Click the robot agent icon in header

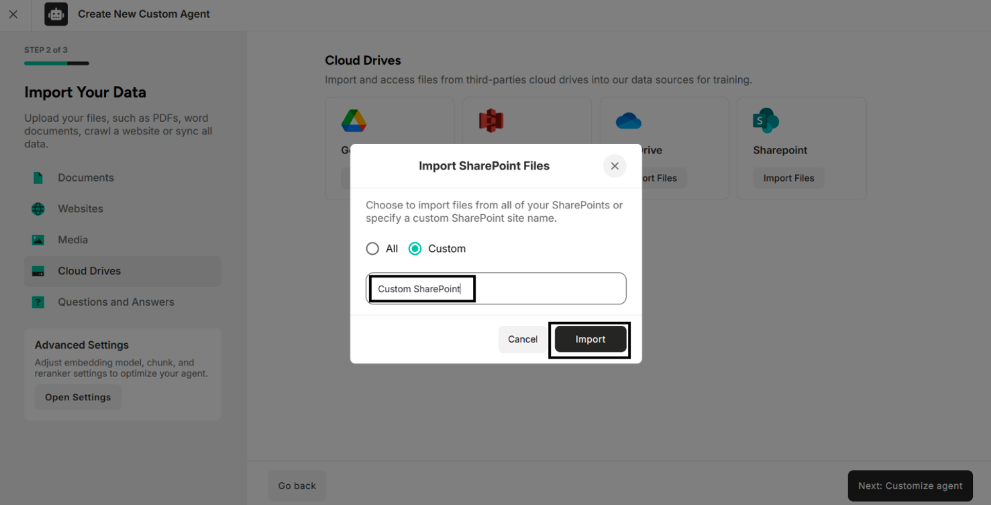coord(56,14)
